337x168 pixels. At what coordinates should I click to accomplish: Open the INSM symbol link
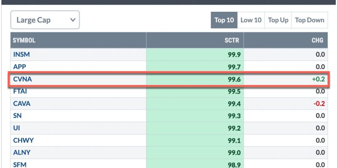pos(21,55)
